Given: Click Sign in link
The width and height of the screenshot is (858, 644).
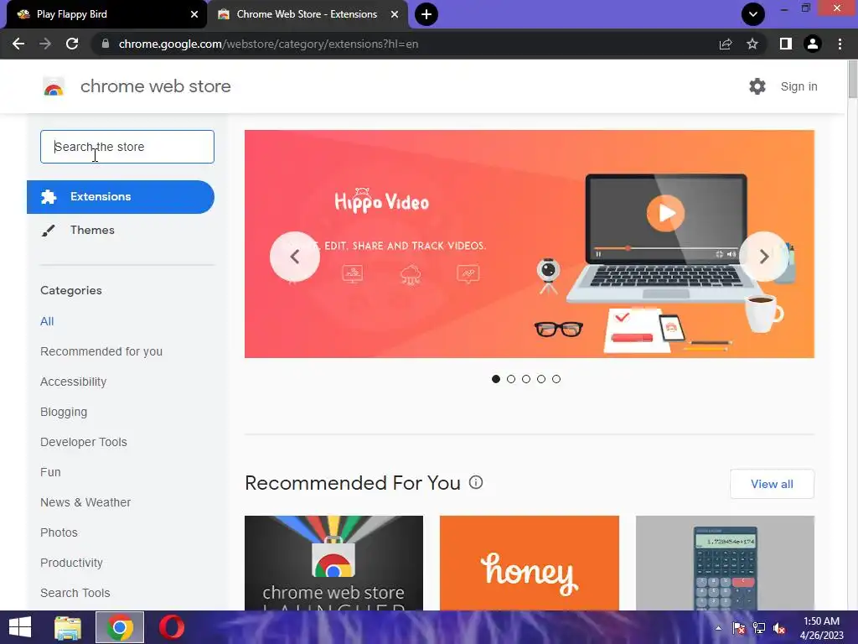Looking at the screenshot, I should pyautogui.click(x=799, y=86).
